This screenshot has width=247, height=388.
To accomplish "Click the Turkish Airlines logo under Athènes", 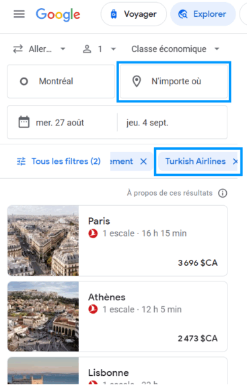I will tap(93, 309).
